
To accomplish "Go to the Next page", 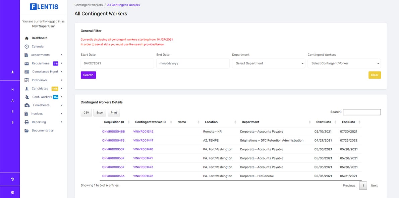I will coord(374,186).
